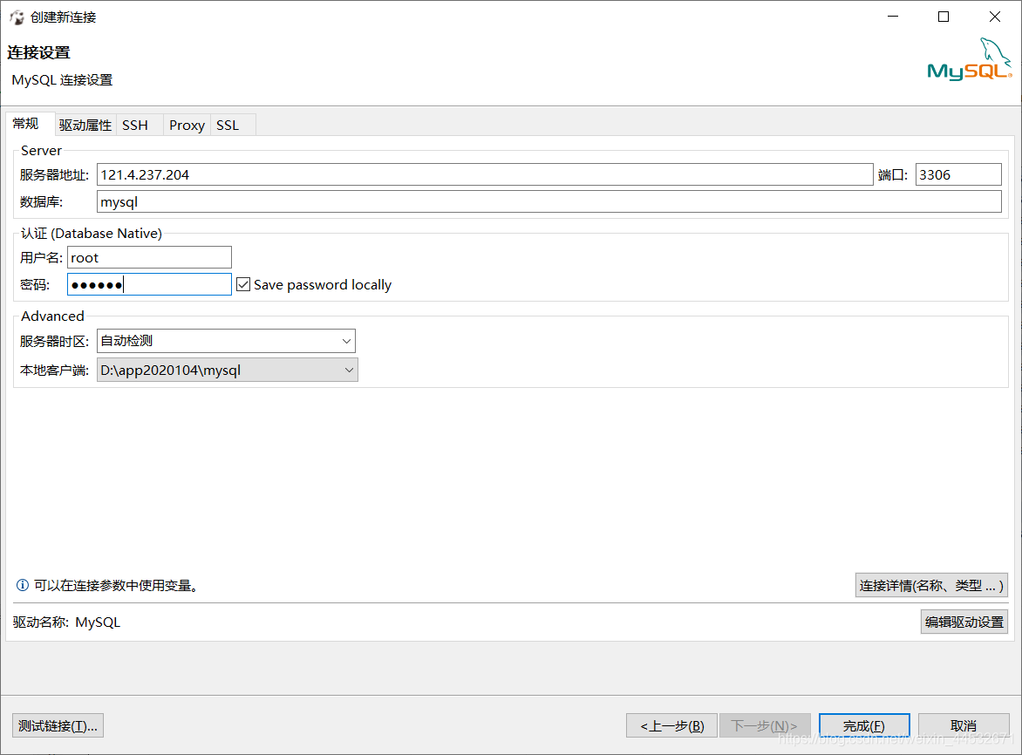
Task: Click the 编辑驱动设置 button
Action: pyautogui.click(x=964, y=622)
